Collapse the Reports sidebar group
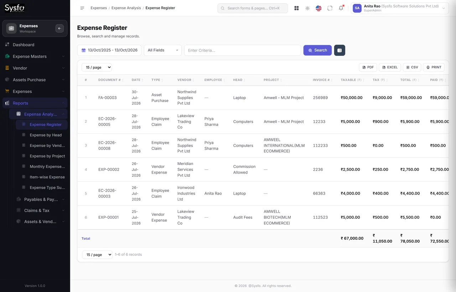 pos(35,103)
